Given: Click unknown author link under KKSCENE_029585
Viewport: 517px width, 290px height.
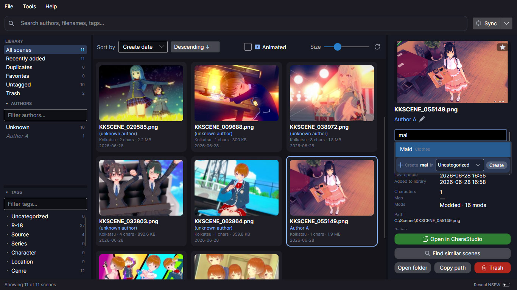Looking at the screenshot, I should [118, 134].
